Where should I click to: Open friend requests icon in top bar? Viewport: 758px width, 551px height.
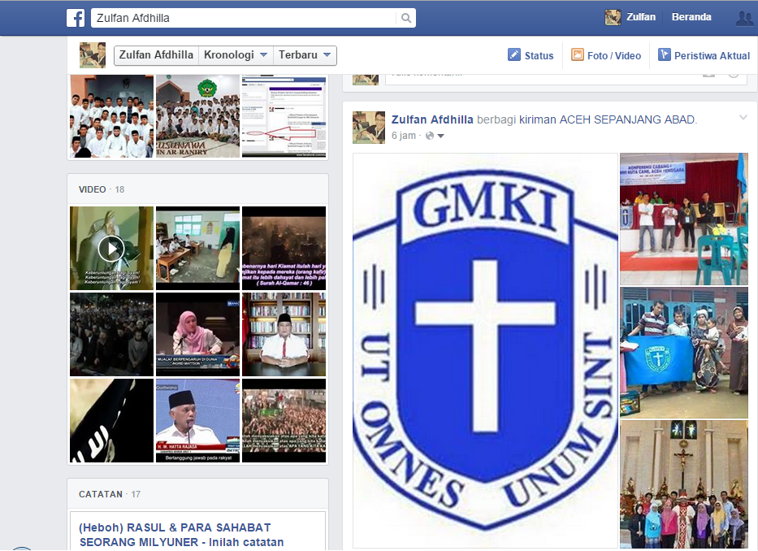[x=746, y=18]
